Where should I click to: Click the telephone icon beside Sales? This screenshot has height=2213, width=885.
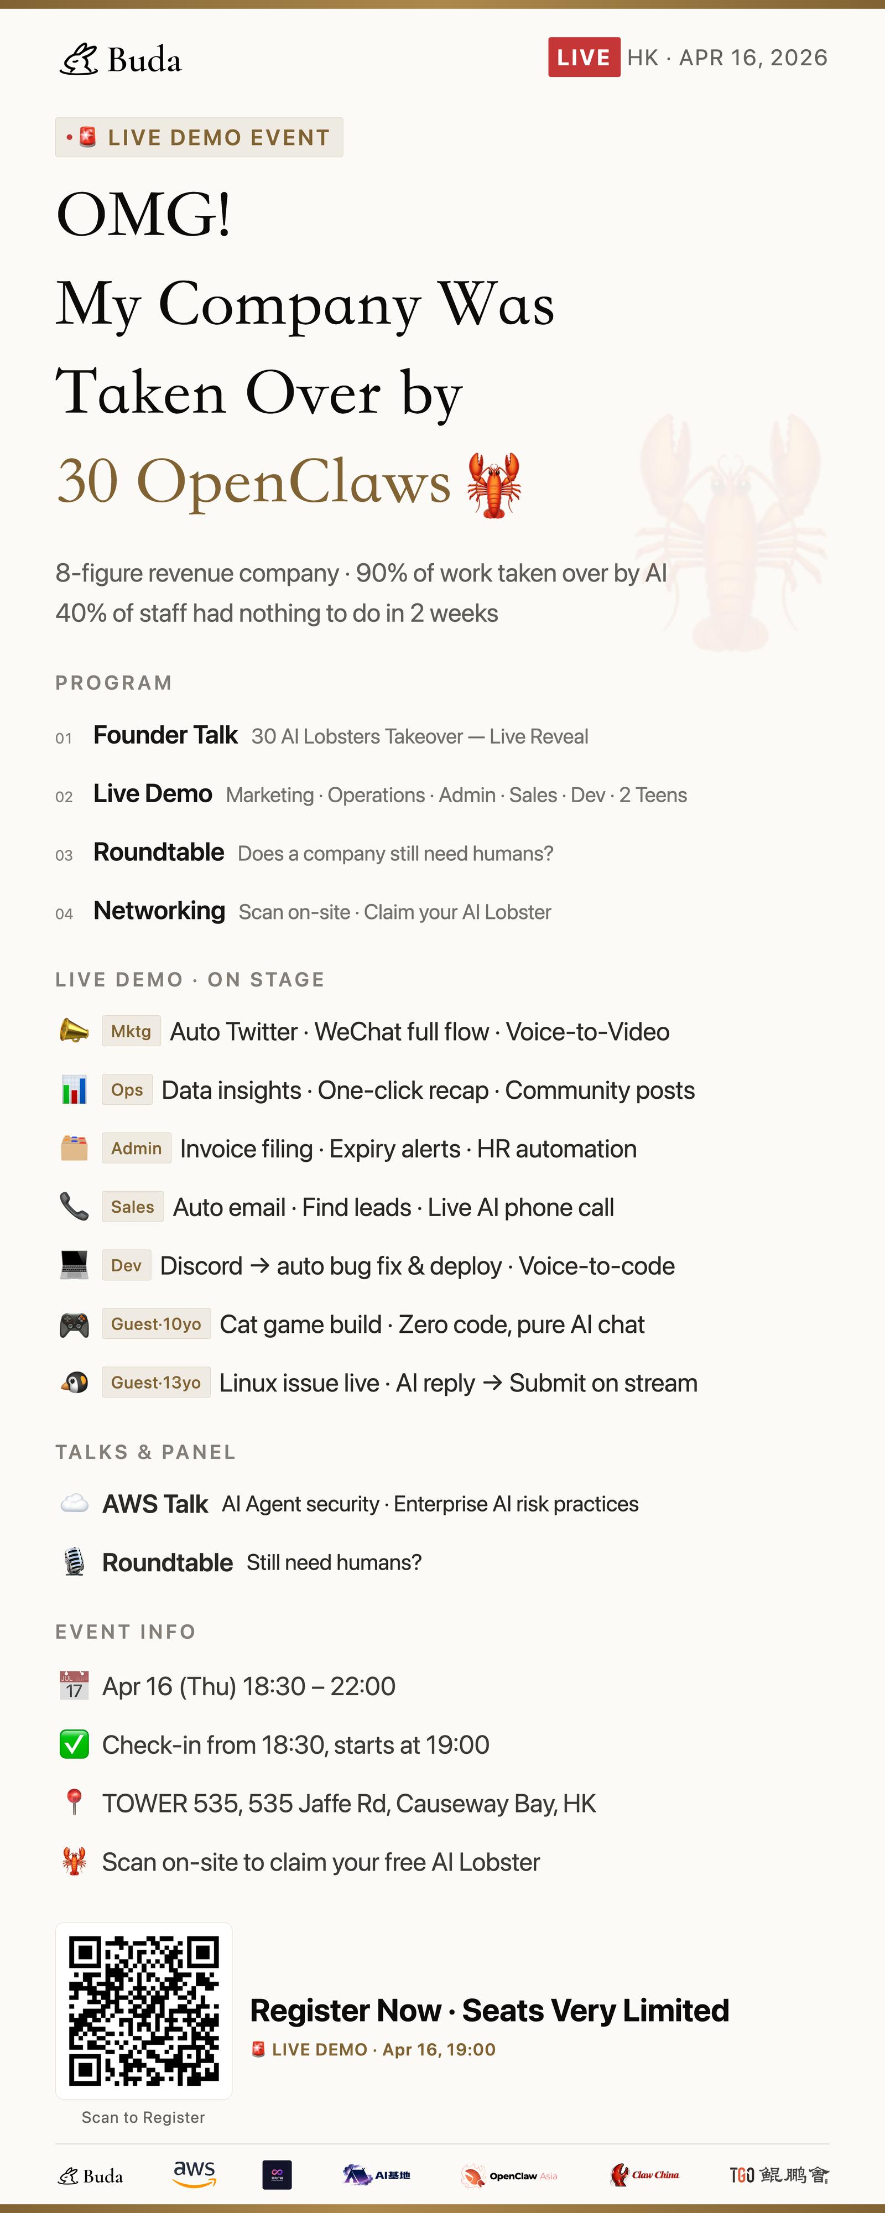(x=74, y=1206)
